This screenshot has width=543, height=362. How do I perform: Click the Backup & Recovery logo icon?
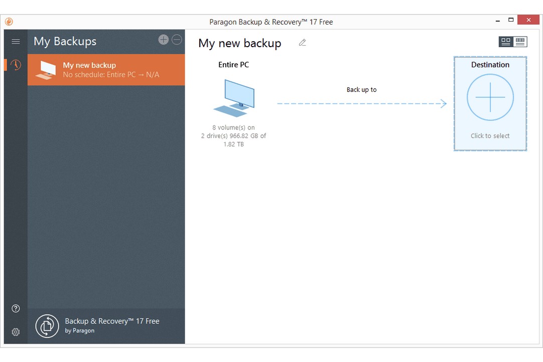point(47,326)
